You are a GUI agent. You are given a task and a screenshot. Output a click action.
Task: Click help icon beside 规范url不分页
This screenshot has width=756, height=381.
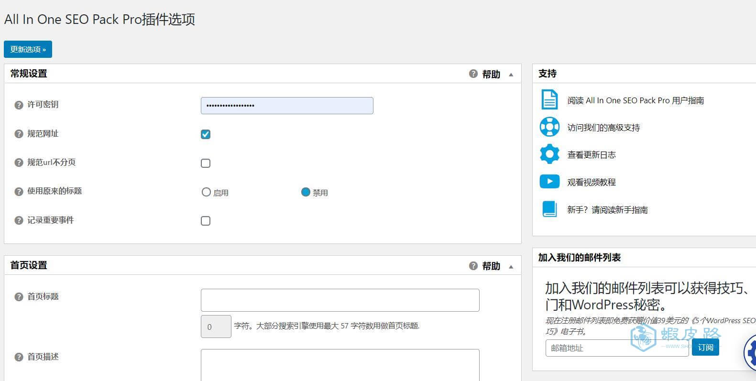click(19, 163)
